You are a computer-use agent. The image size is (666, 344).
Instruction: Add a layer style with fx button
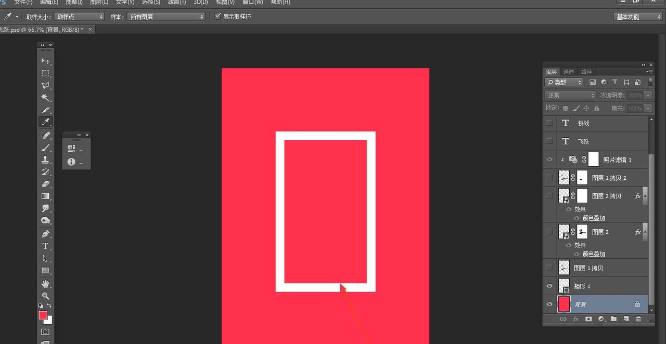576,319
